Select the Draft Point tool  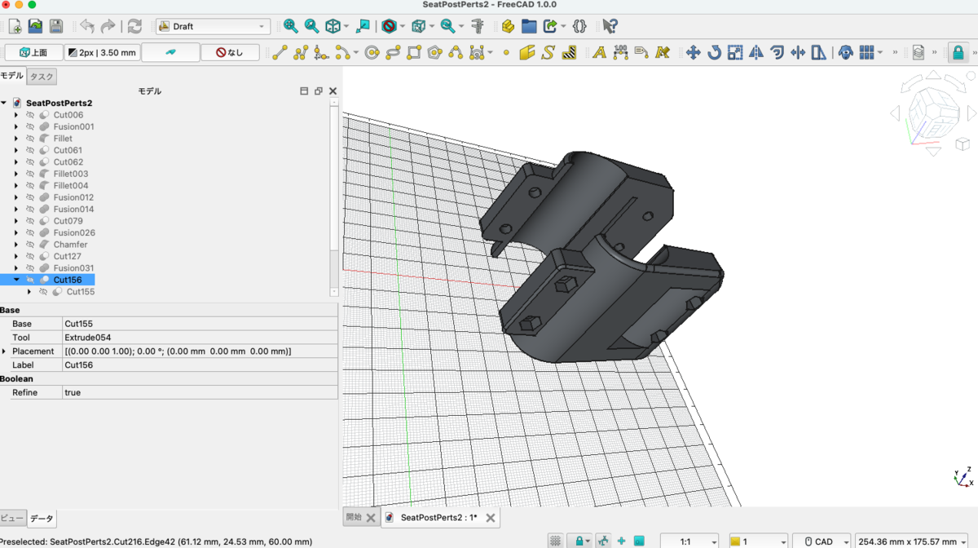tap(506, 53)
